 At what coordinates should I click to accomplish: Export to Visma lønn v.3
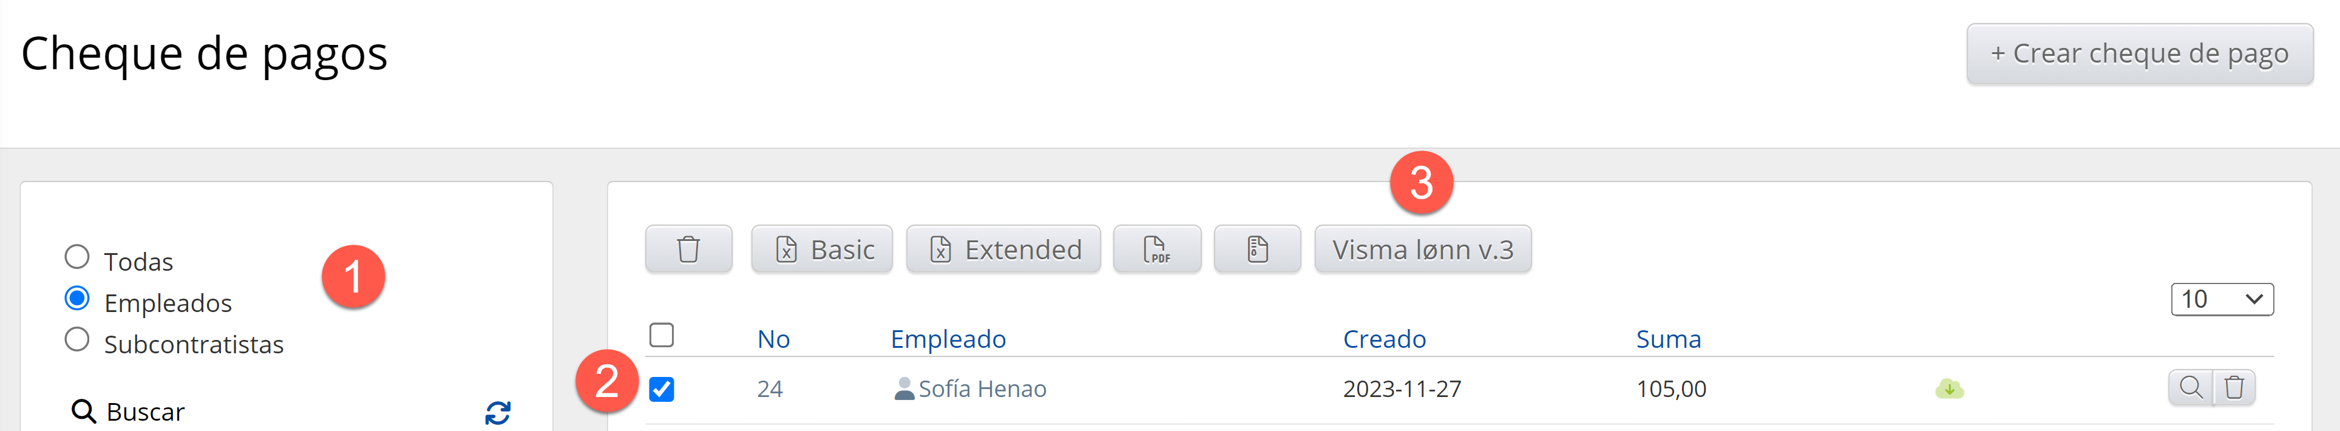1423,249
